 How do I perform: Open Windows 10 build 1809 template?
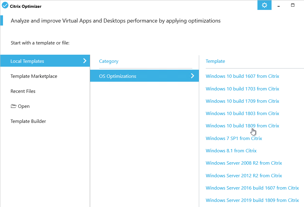242,126
